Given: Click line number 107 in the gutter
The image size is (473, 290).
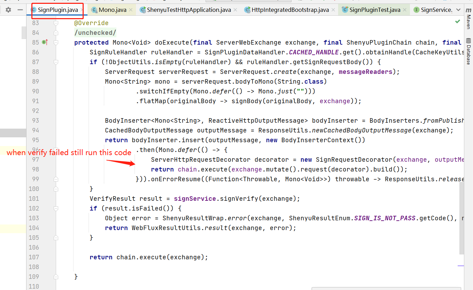Looking at the screenshot, I should [x=34, y=257].
